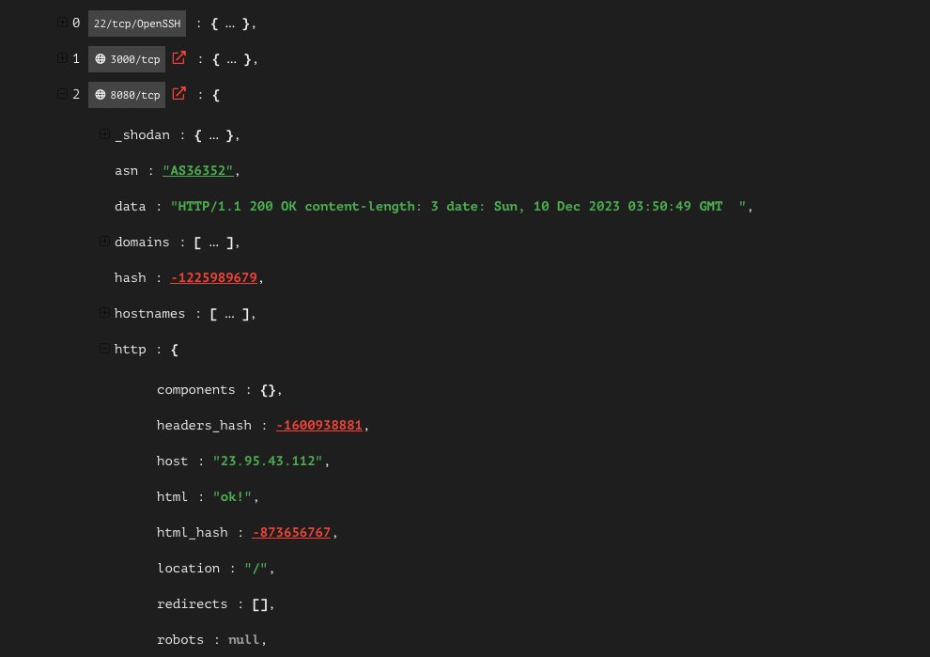This screenshot has height=657, width=930.
Task: Click the hash value -1225989679 link
Action: pos(213,277)
